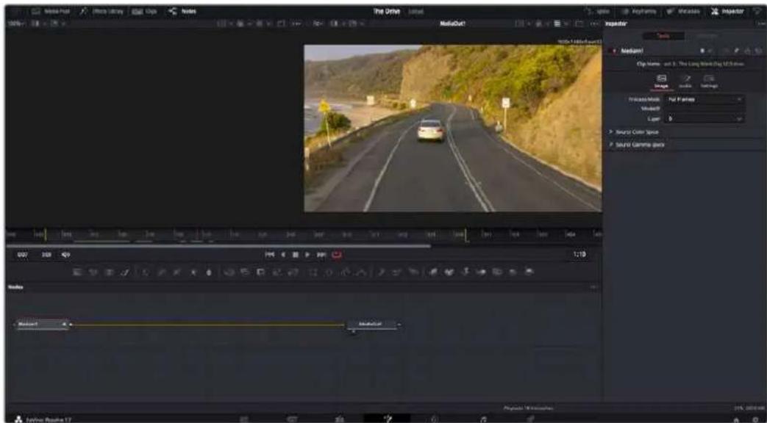Viewport: 767px width, 423px height.
Task: Add a Rectangle mask node from toolbar
Action: (313, 272)
